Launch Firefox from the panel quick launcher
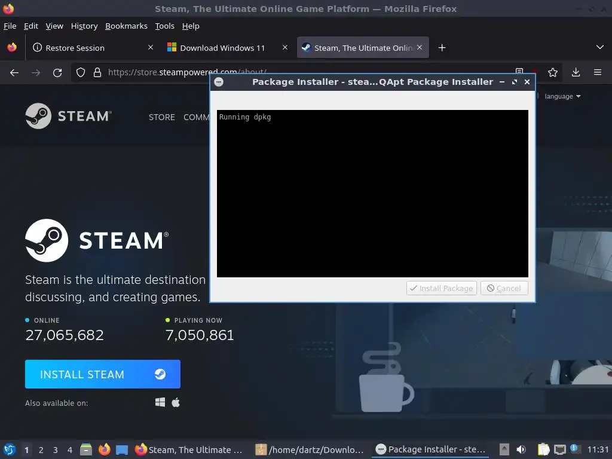This screenshot has width=612, height=459. [104, 449]
